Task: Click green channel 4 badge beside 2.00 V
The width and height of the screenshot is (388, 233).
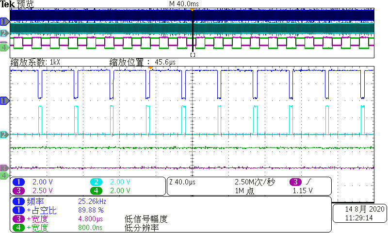Action: coord(96,191)
